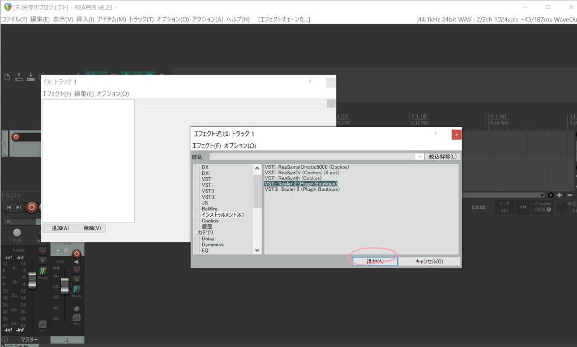Open master track Route icon in mixer

42,272
